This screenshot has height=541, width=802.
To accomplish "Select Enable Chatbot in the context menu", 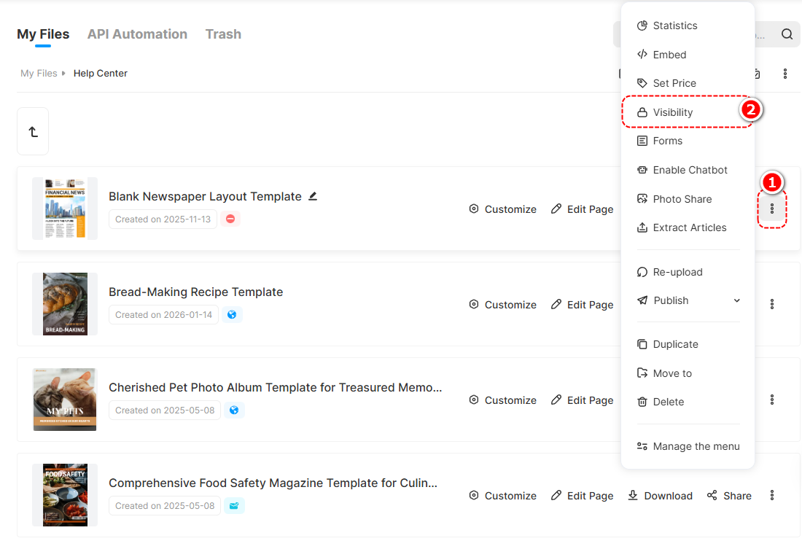I will [x=690, y=170].
